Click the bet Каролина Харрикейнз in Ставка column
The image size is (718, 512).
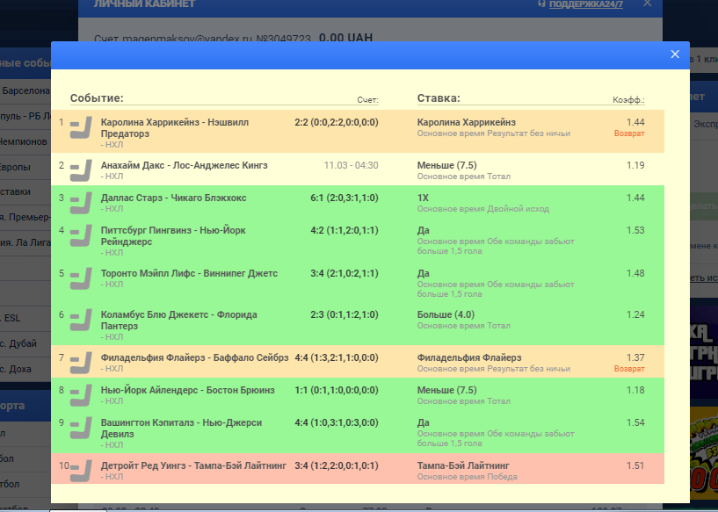coord(466,122)
